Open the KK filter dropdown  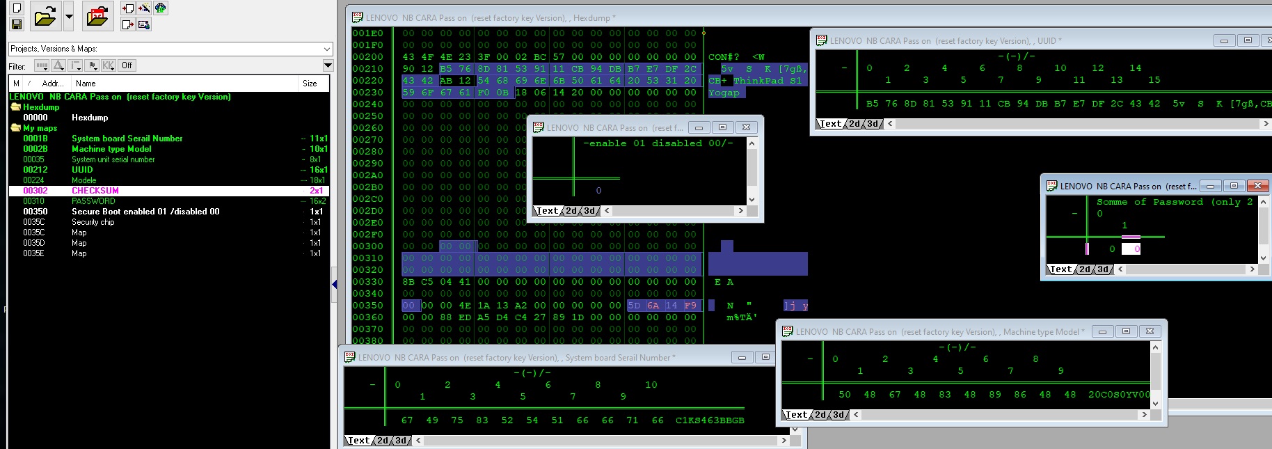[109, 65]
